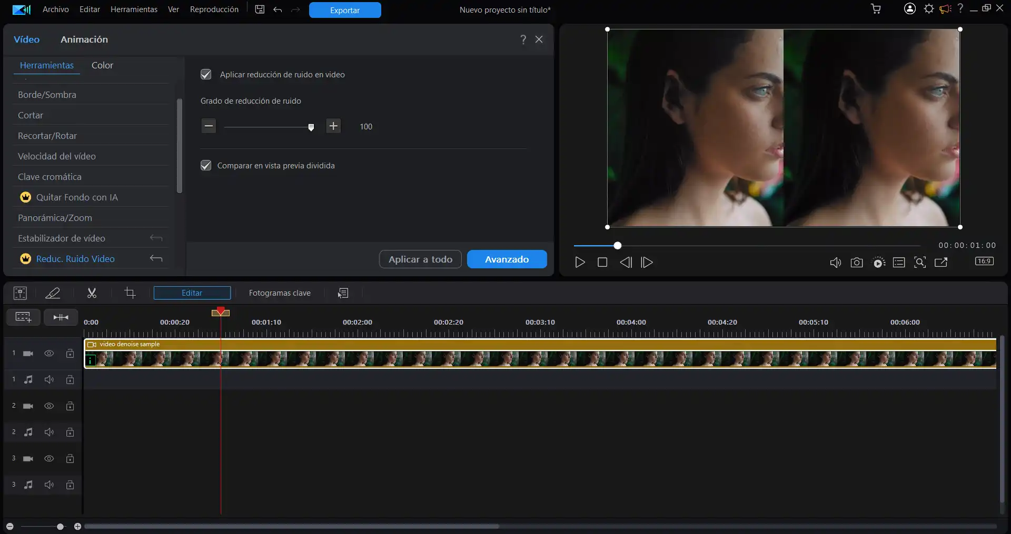This screenshot has width=1011, height=534.
Task: Take a snapshot with the camera icon
Action: coord(857,262)
